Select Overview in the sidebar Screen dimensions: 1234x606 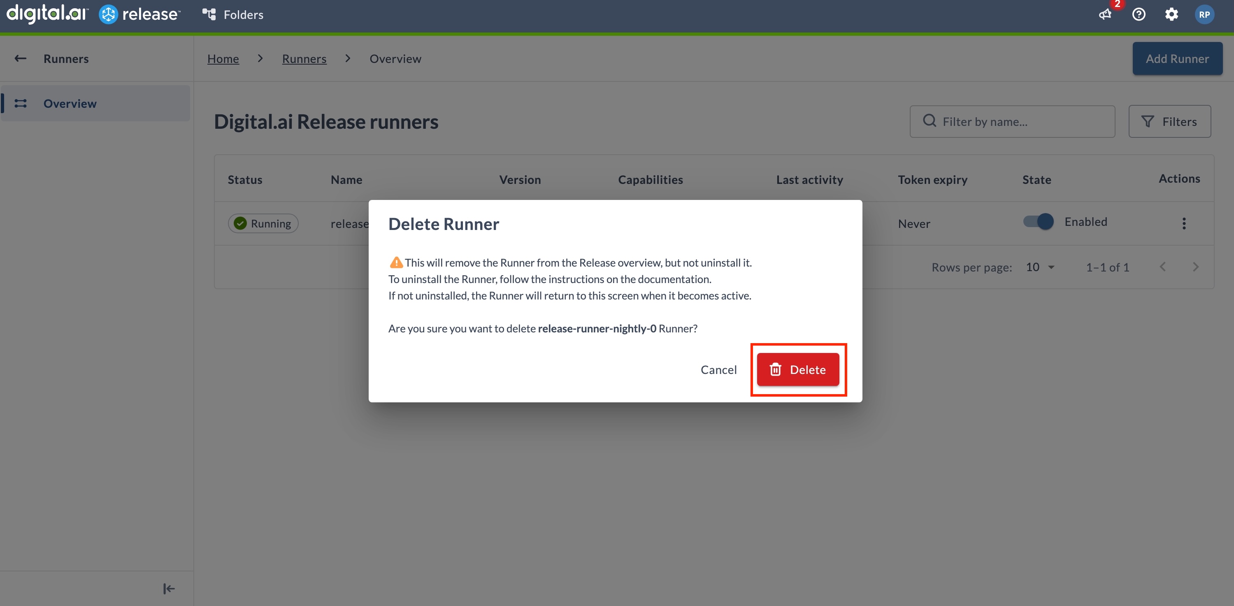point(70,103)
